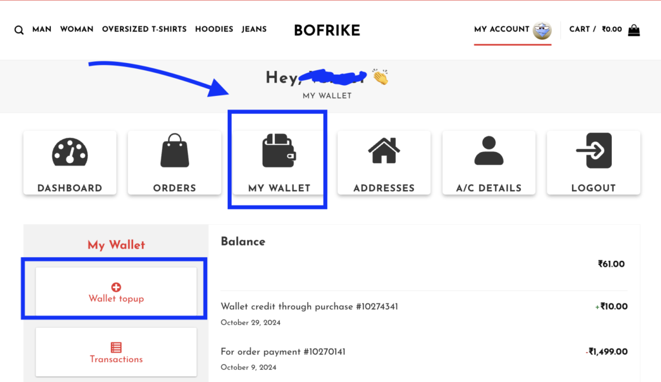661x382 pixels.
Task: Open the A/C Details person icon
Action: [489, 150]
